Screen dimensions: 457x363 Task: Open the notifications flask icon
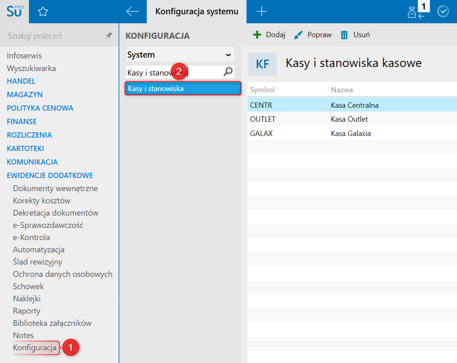411,12
